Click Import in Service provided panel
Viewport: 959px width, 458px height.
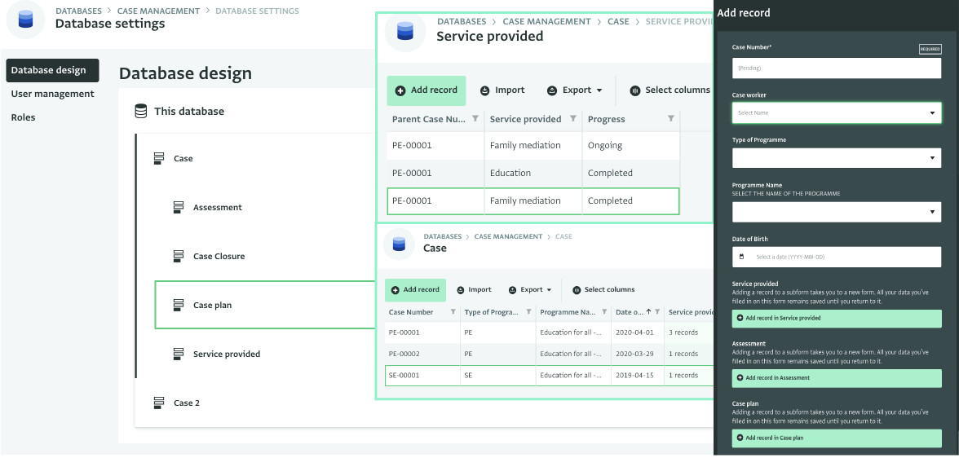click(x=502, y=90)
